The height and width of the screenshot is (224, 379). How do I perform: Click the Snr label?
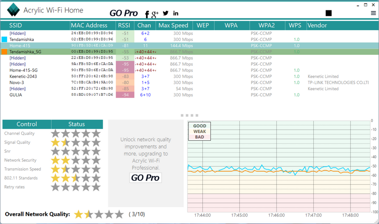[7, 151]
